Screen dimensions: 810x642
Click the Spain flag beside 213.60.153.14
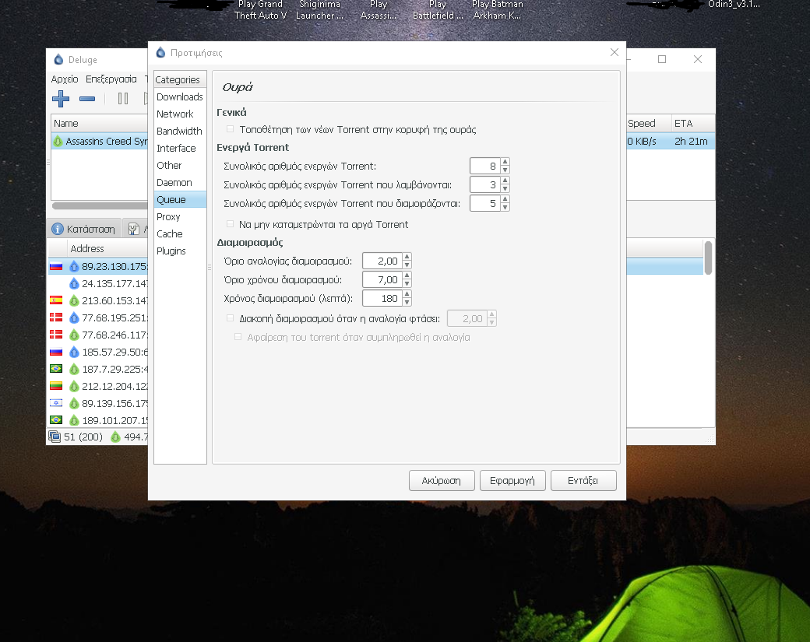pos(56,300)
